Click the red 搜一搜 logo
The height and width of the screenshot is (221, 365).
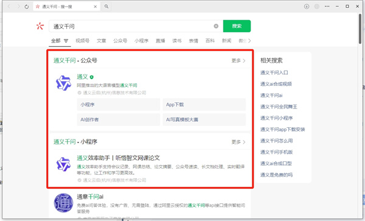click(40, 26)
